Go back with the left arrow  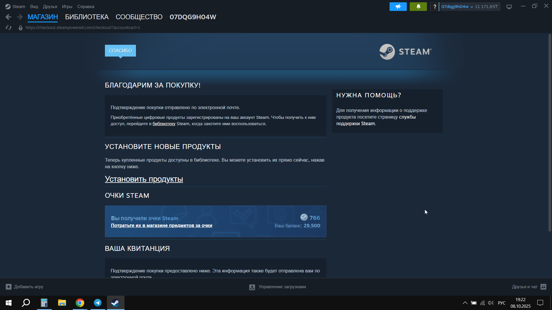tap(8, 17)
